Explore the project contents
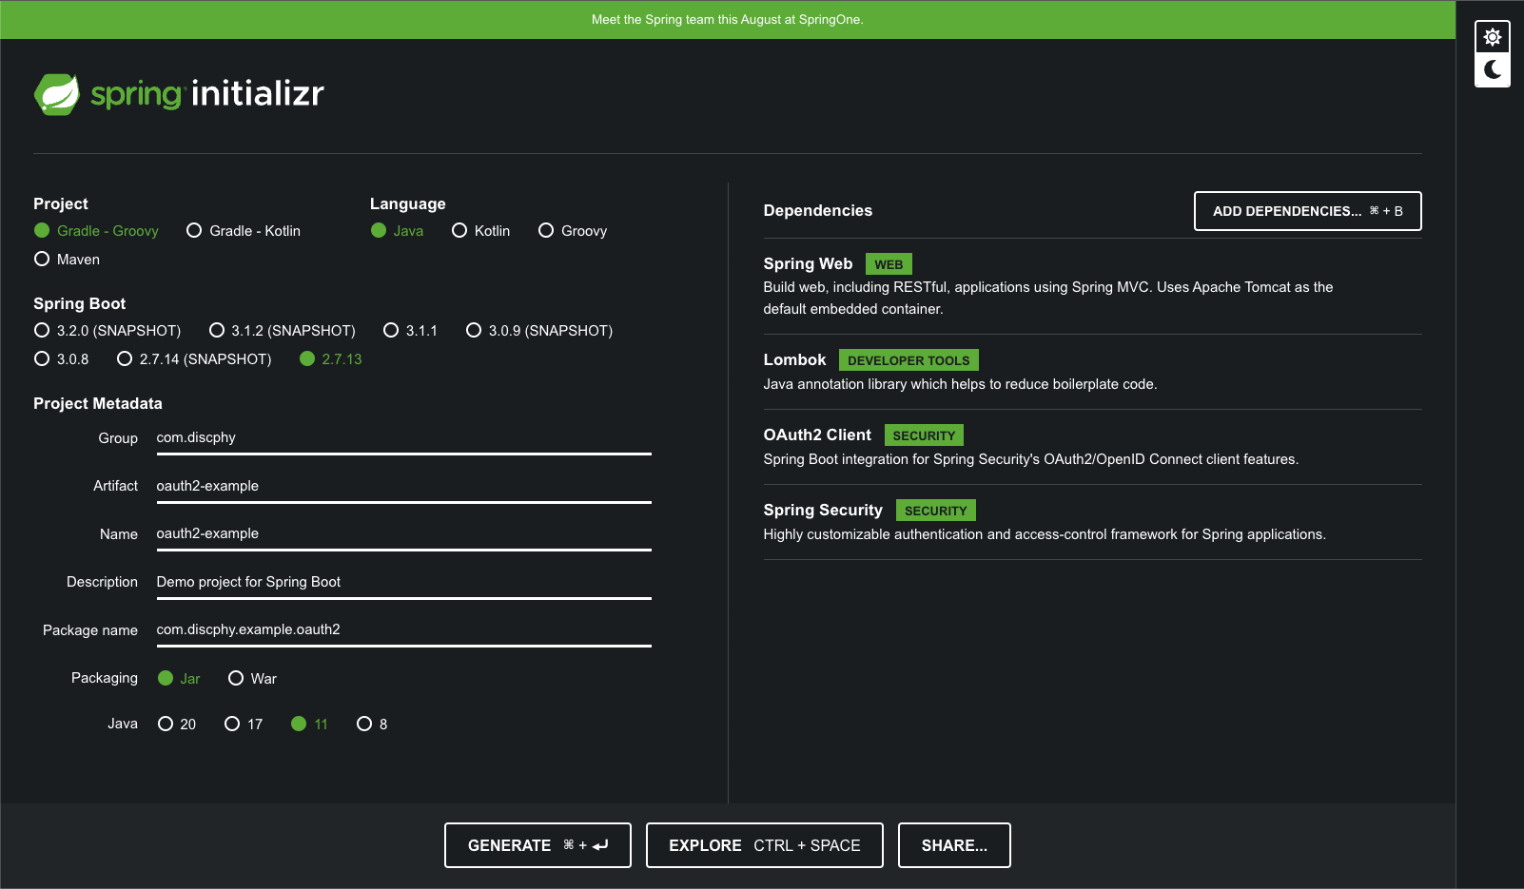The height and width of the screenshot is (889, 1524). (x=764, y=845)
